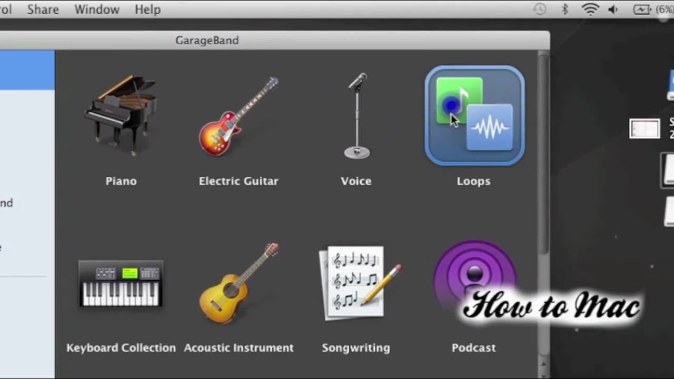Click the white desktop file thumbnail
Screen dimensions: 674x379
645,129
